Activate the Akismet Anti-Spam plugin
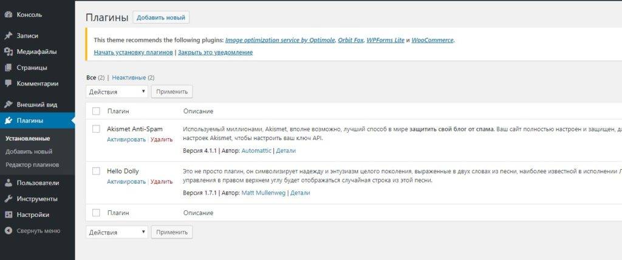 [x=126, y=139]
